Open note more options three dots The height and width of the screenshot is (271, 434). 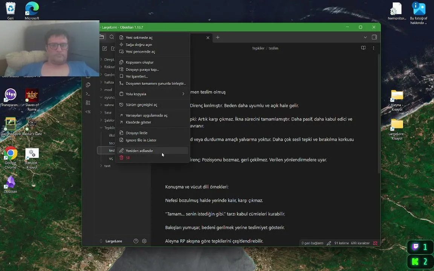373,48
